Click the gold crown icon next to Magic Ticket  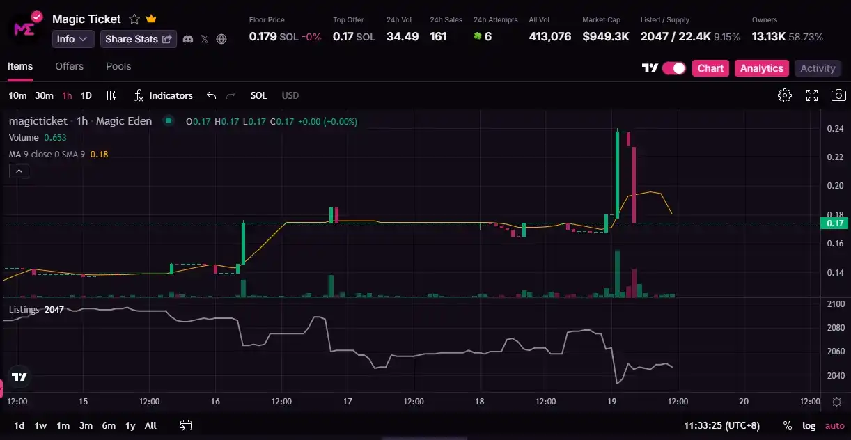(x=151, y=19)
